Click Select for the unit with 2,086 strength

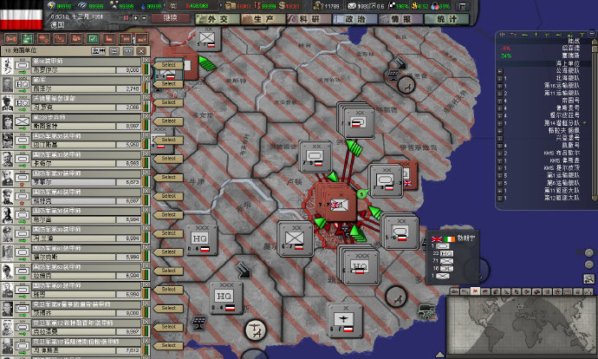click(x=169, y=102)
